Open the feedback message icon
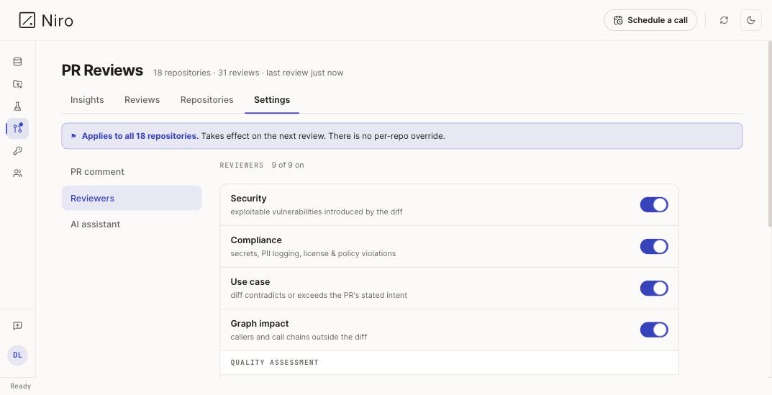The image size is (772, 395). pyautogui.click(x=17, y=325)
